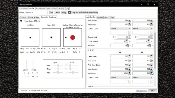Click the Left Stick reading box
Screen dimensions: 175x98
(x=30, y=38)
